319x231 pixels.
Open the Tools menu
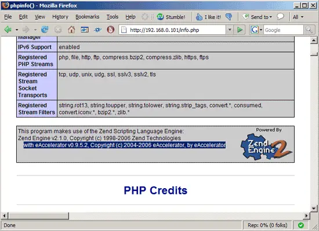tap(113, 17)
